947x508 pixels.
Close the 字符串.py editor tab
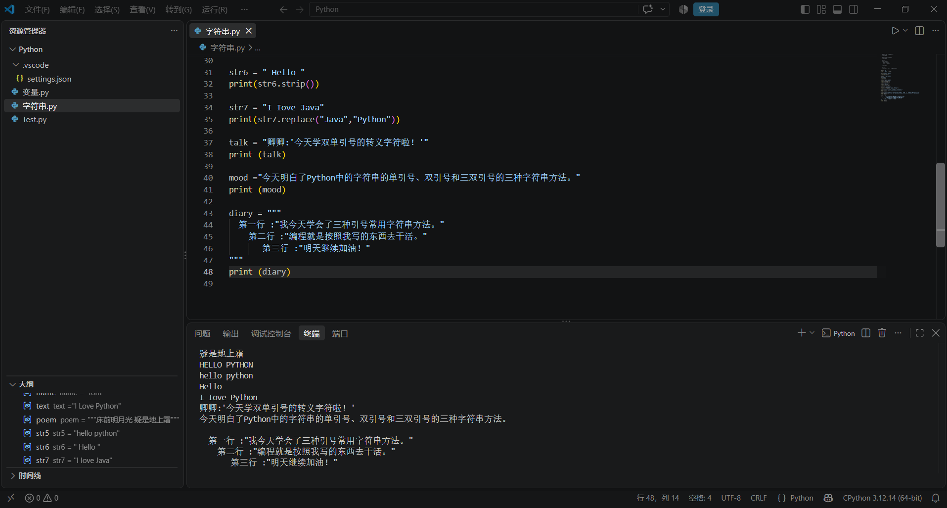(x=249, y=31)
